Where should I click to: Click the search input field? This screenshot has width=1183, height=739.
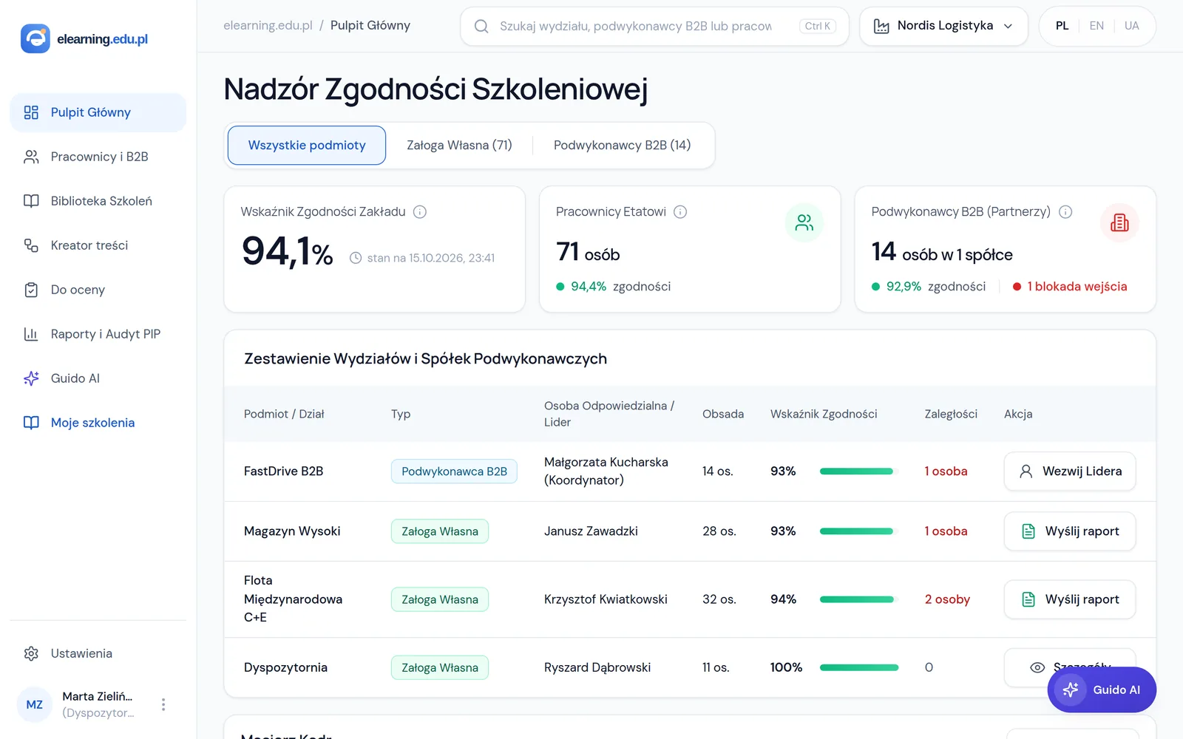(654, 26)
